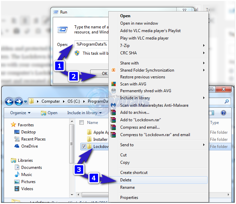Viewport: 236px width, 204px height.
Task: Click the Installer folder icon
Action: tap(89, 139)
